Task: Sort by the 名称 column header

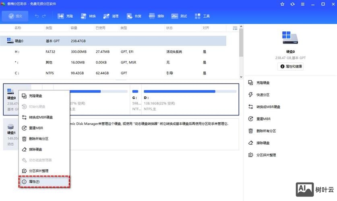Action: (x=18, y=28)
